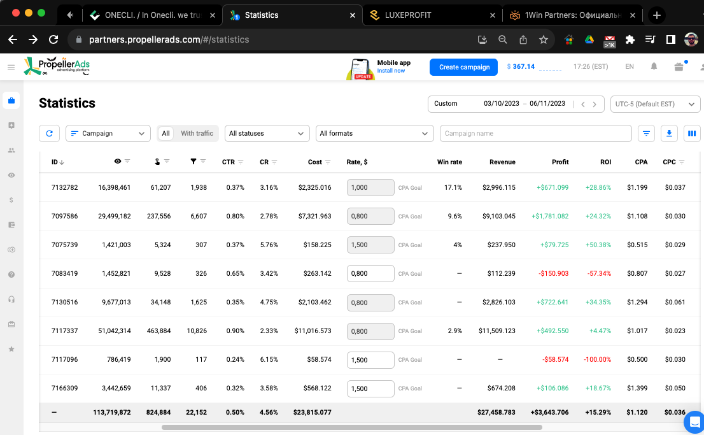The height and width of the screenshot is (435, 704).
Task: Open the hamburger menu next to logo
Action: tap(11, 67)
